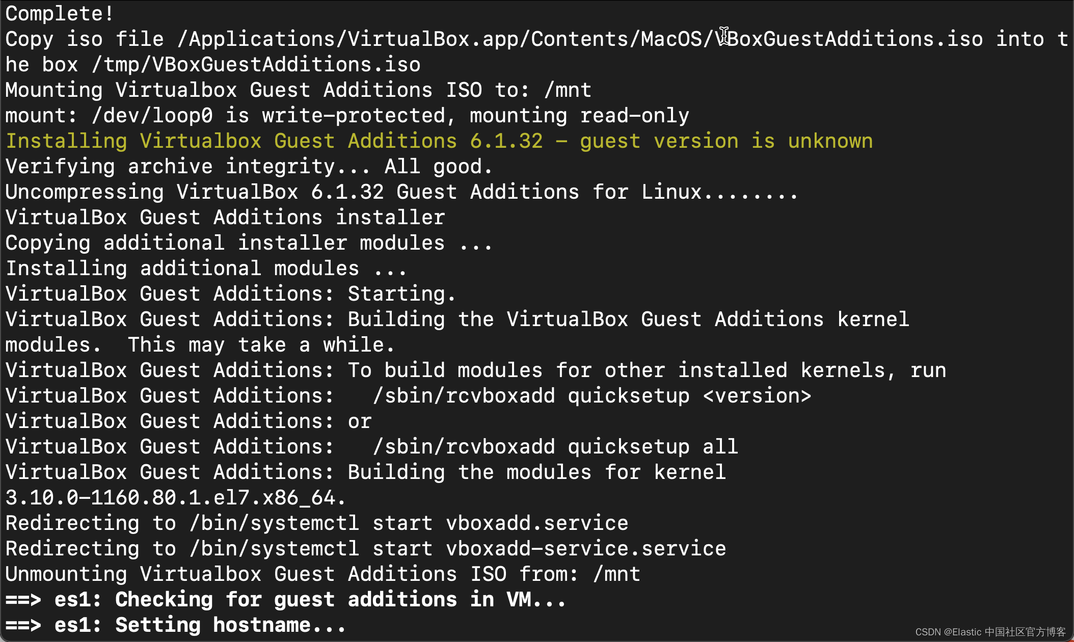The image size is (1074, 642).
Task: Click the /dev/loop0 write-protected mount message
Action: tap(346, 116)
